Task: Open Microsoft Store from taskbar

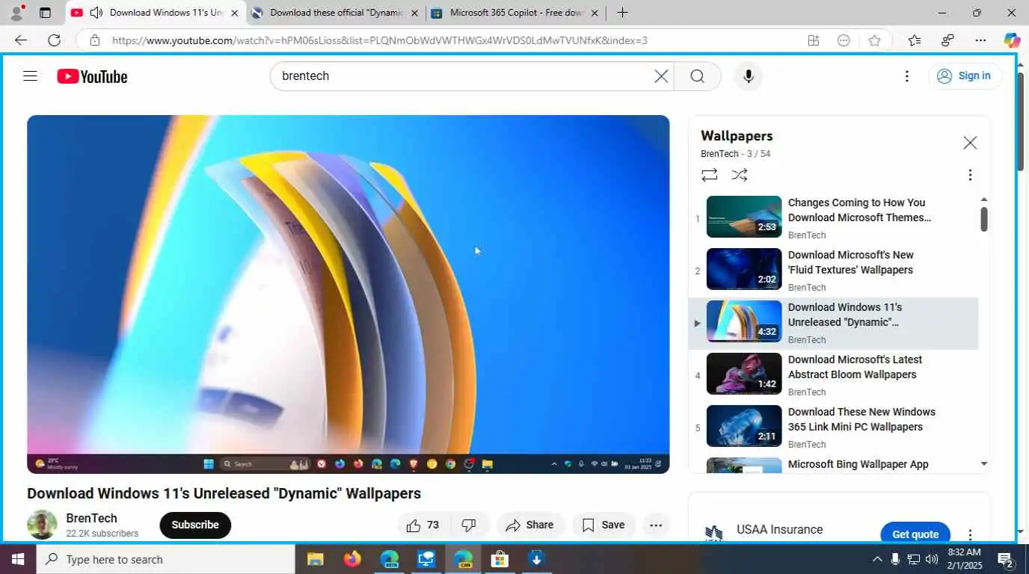Action: (x=500, y=559)
